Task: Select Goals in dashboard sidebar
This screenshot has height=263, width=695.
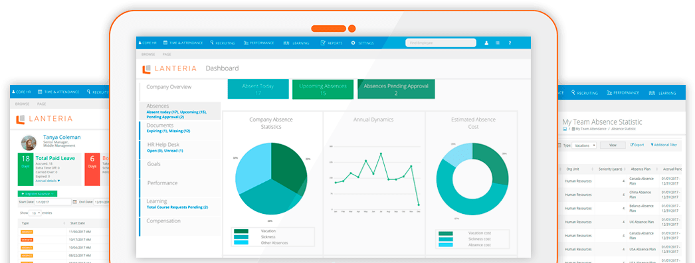Action: point(153,164)
